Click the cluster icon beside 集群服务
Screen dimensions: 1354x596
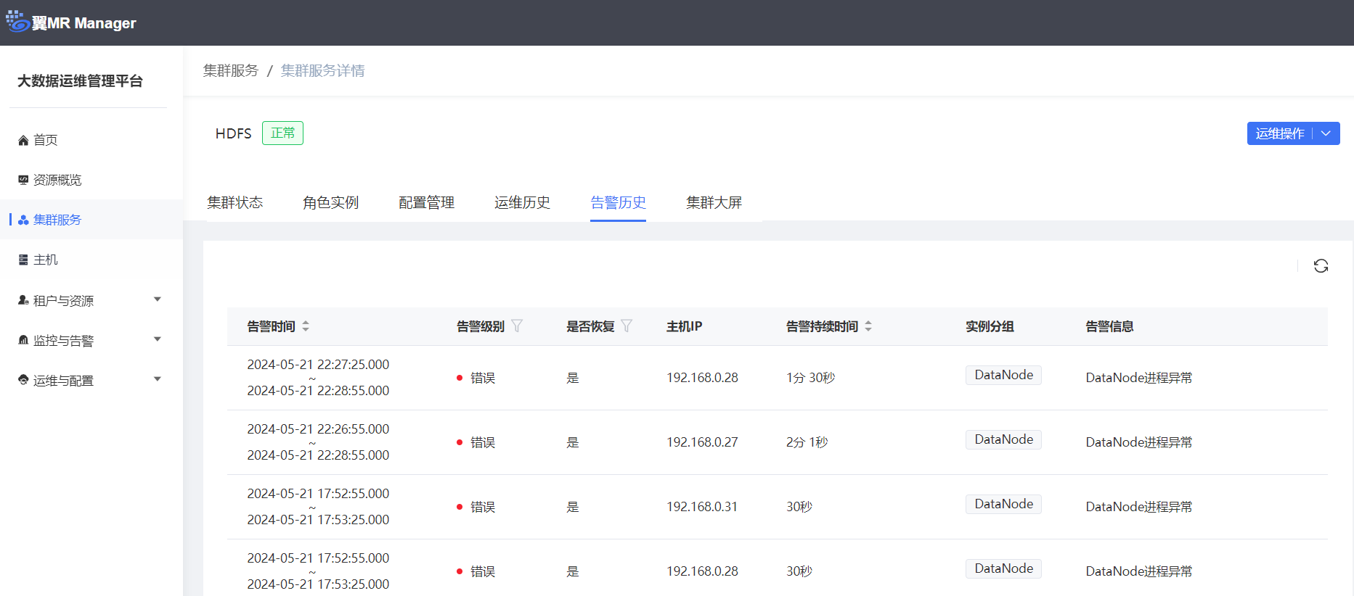pyautogui.click(x=23, y=220)
